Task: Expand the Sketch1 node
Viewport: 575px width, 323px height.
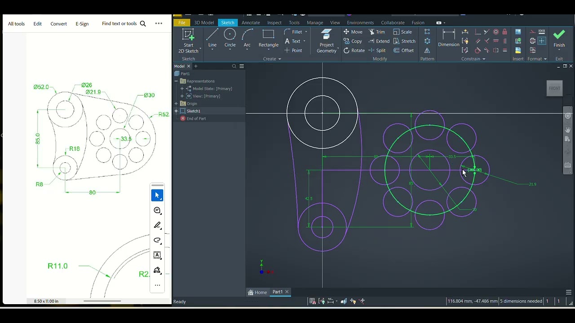Action: [176, 111]
